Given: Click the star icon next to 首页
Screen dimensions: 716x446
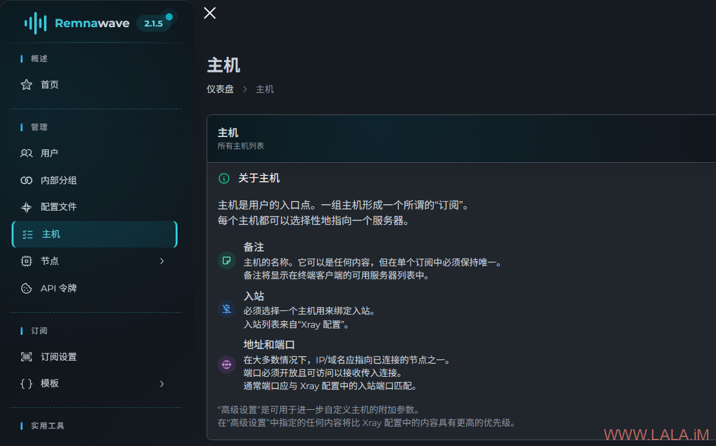Looking at the screenshot, I should tap(26, 85).
